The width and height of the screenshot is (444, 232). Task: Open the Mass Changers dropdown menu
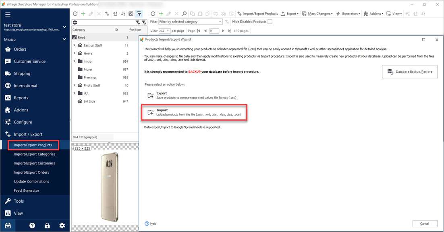(317, 14)
